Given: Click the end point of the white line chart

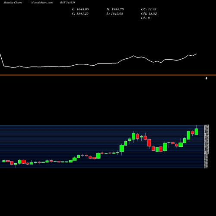Looking at the screenshot, I should coord(197,54).
